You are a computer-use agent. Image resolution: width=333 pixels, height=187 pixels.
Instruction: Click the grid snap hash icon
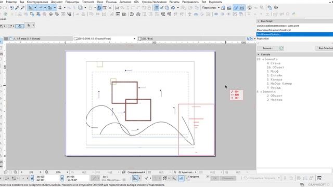pyautogui.click(x=60, y=8)
